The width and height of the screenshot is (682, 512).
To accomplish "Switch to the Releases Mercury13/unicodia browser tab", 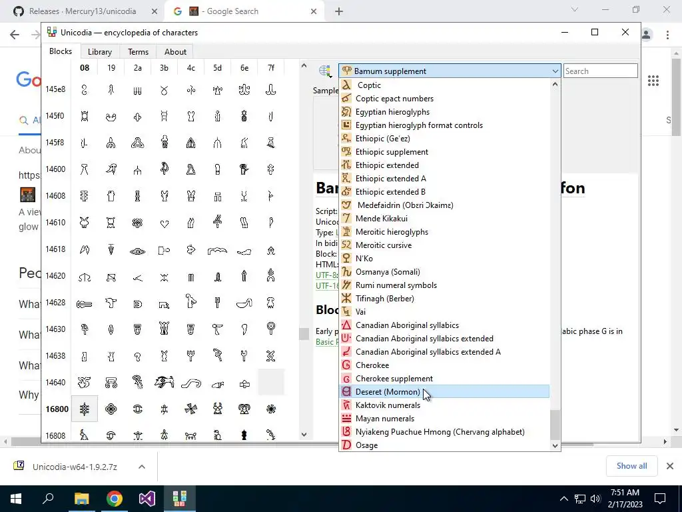I will 83,11.
